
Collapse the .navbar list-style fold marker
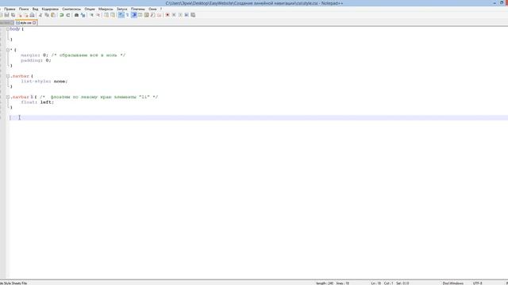[x=8, y=76]
